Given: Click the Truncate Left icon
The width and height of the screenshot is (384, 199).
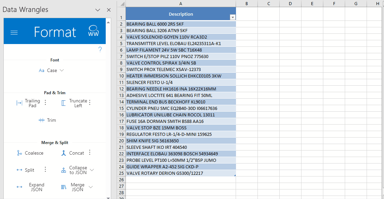Looking at the screenshot, I should [64, 103].
